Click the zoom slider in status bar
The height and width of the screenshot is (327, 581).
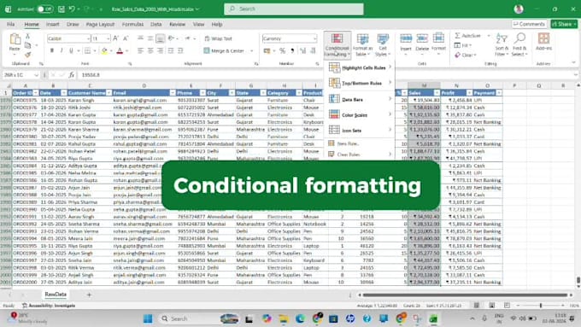pos(541,306)
